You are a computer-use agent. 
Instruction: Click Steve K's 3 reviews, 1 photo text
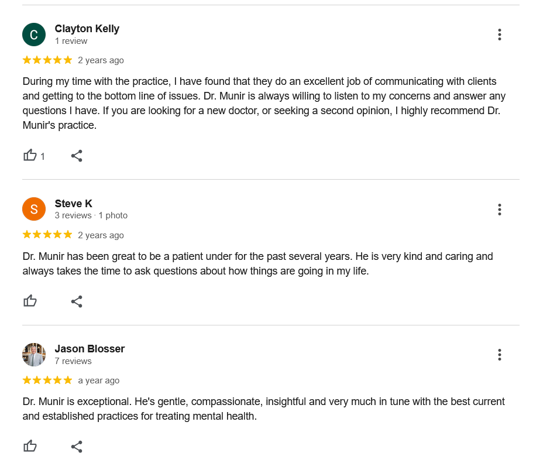91,215
